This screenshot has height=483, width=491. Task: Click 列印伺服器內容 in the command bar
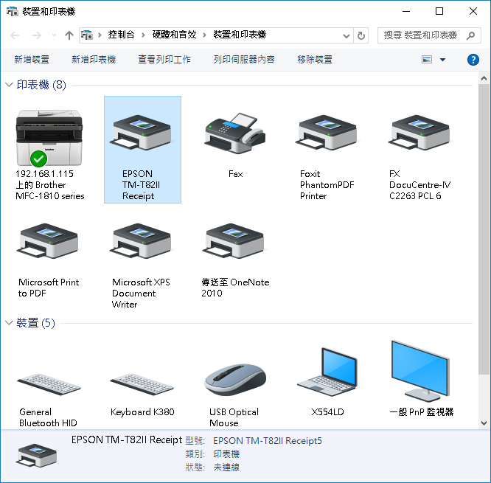point(244,60)
